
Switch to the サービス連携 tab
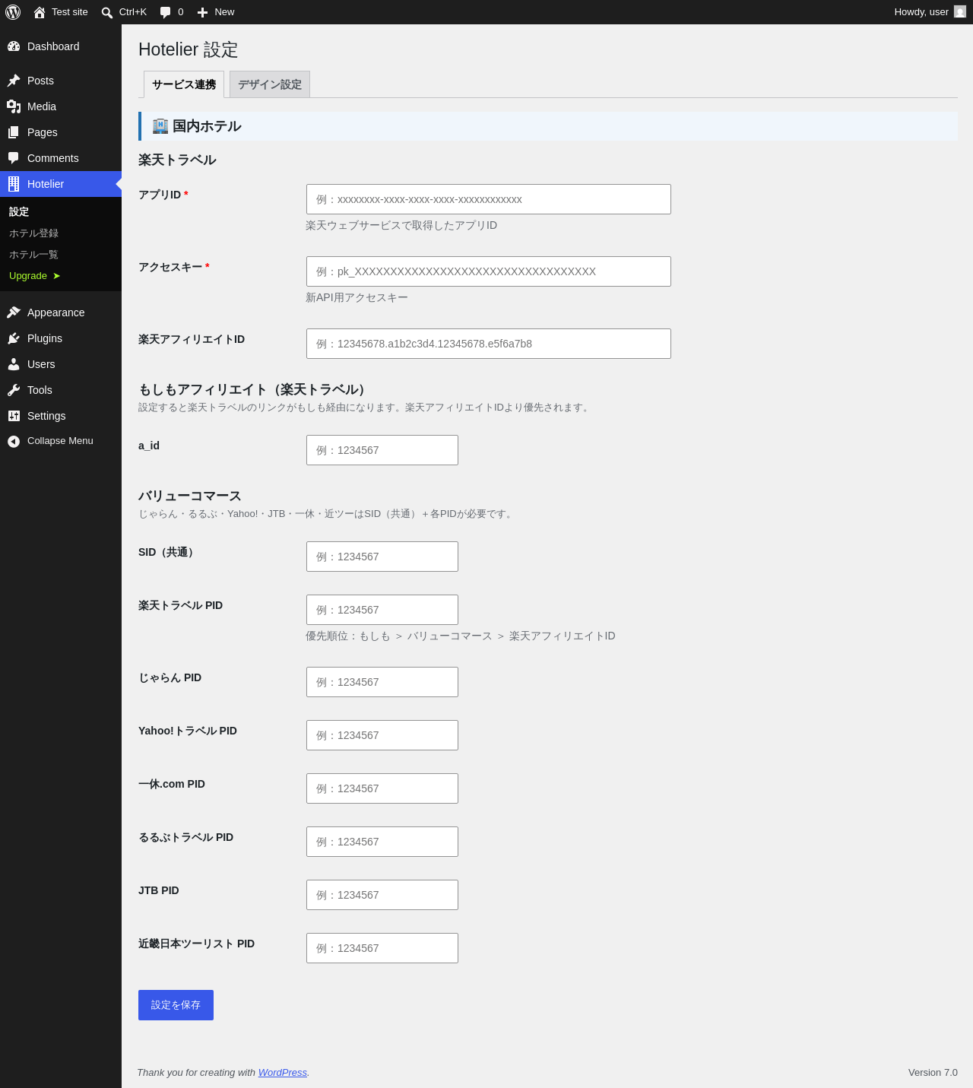pyautogui.click(x=184, y=84)
